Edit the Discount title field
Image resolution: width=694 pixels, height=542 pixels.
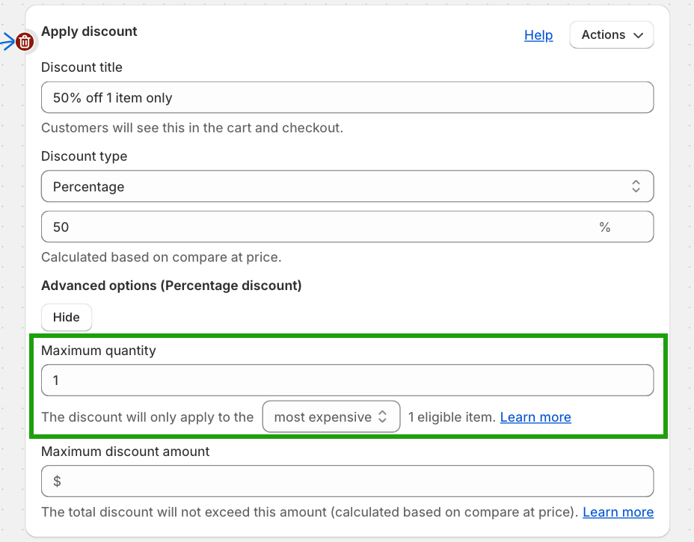(348, 97)
